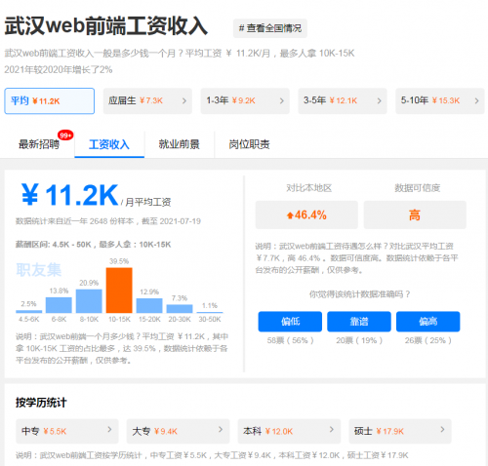Click the red 99+ notification badge
Screen dimensions: 488x466
click(65, 136)
